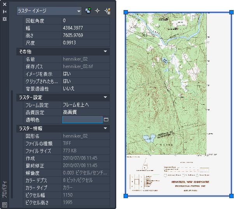The height and width of the screenshot is (209, 234).
Task: Select the カラー タイプ value カラー
Action: pyautogui.click(x=86, y=188)
